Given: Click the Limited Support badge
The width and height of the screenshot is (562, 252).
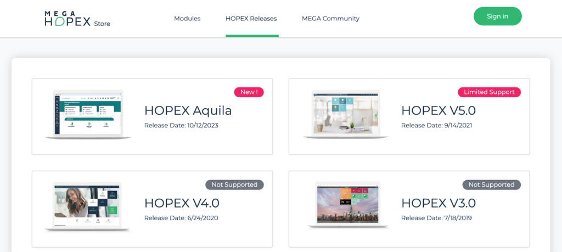Looking at the screenshot, I should click(x=489, y=92).
